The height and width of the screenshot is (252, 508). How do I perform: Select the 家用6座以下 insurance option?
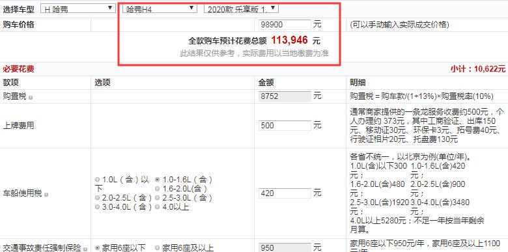point(98,248)
